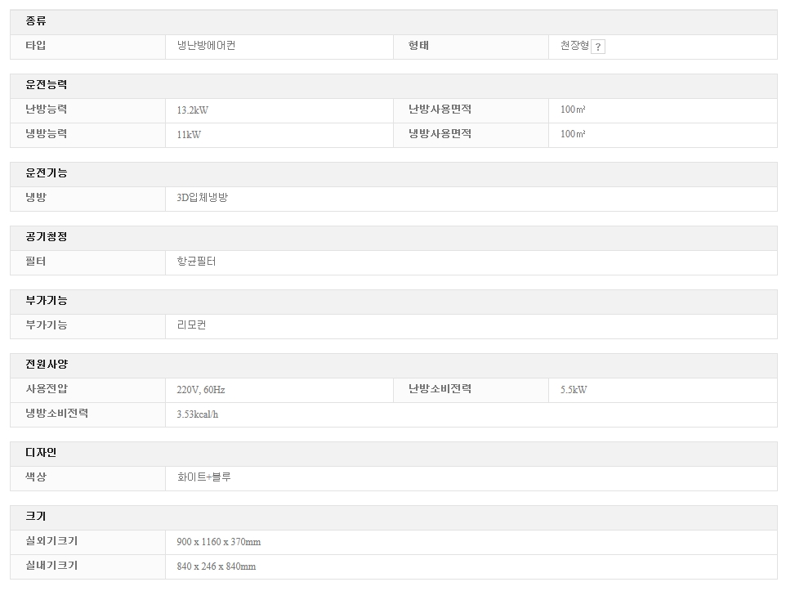Screen dimensions: 786x591
Task: Click the 3.53kcal/h cooling power value
Action: (x=197, y=414)
